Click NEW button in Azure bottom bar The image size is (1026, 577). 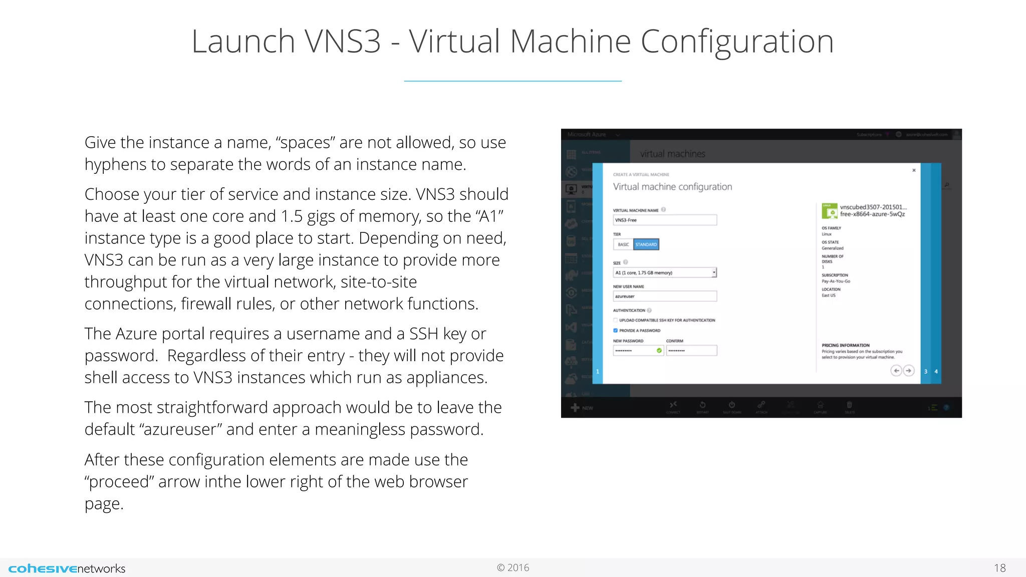582,408
